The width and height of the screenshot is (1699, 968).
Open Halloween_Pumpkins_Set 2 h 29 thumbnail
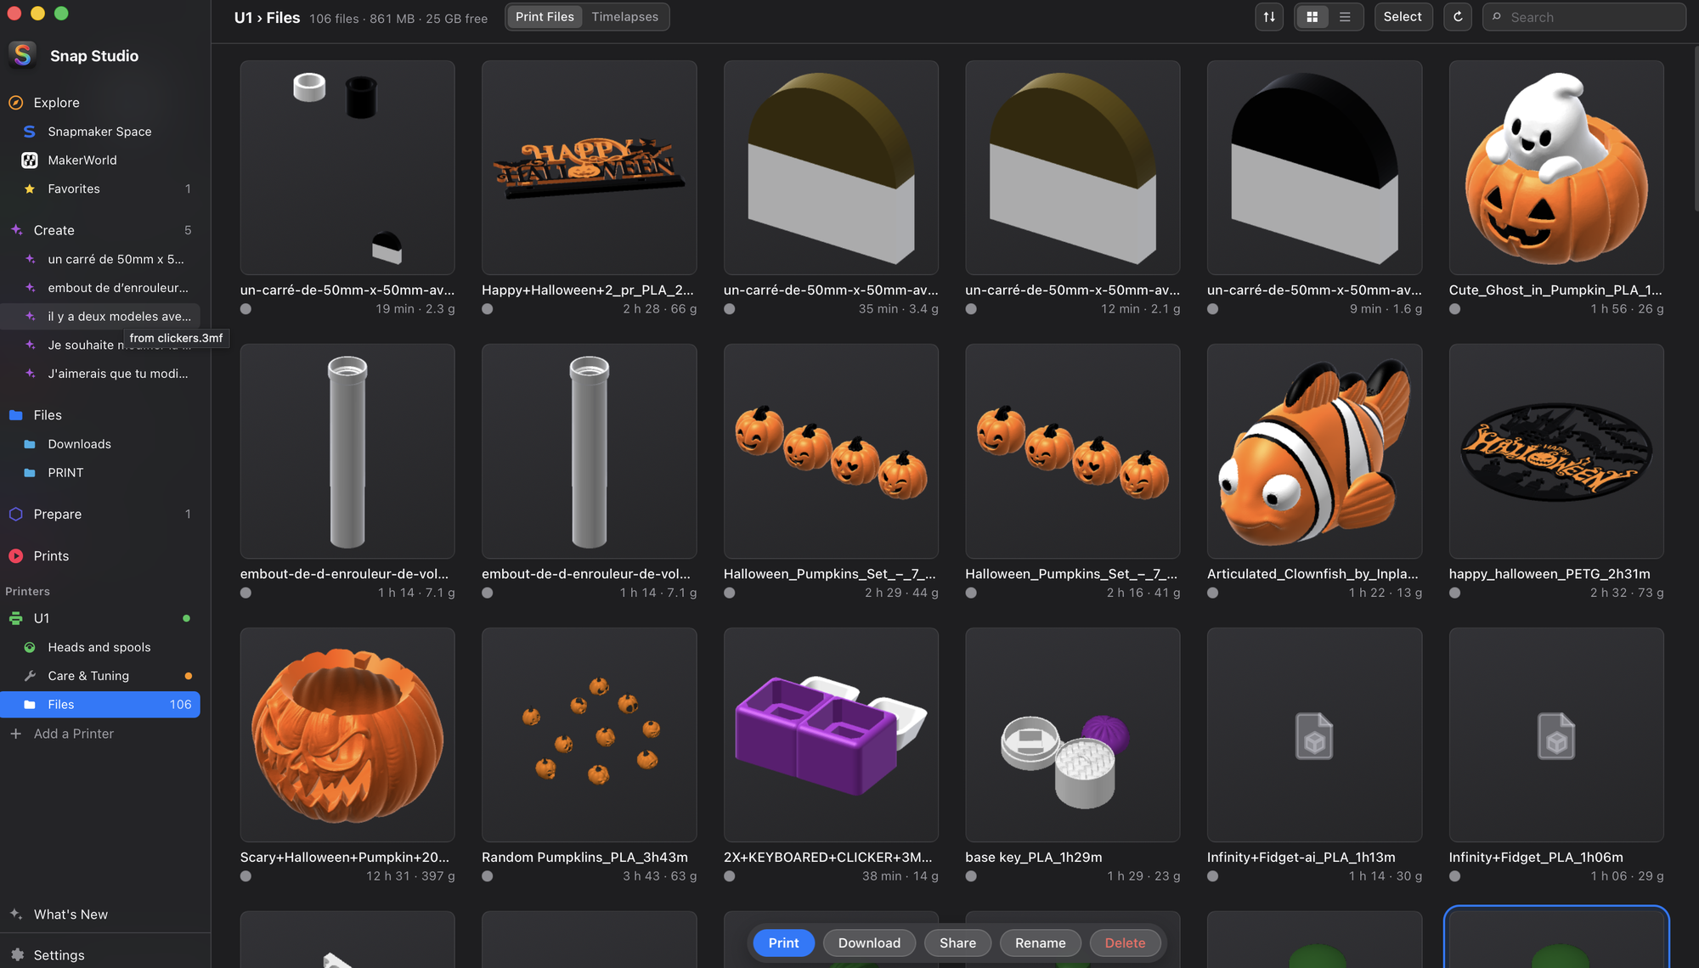[x=831, y=451]
